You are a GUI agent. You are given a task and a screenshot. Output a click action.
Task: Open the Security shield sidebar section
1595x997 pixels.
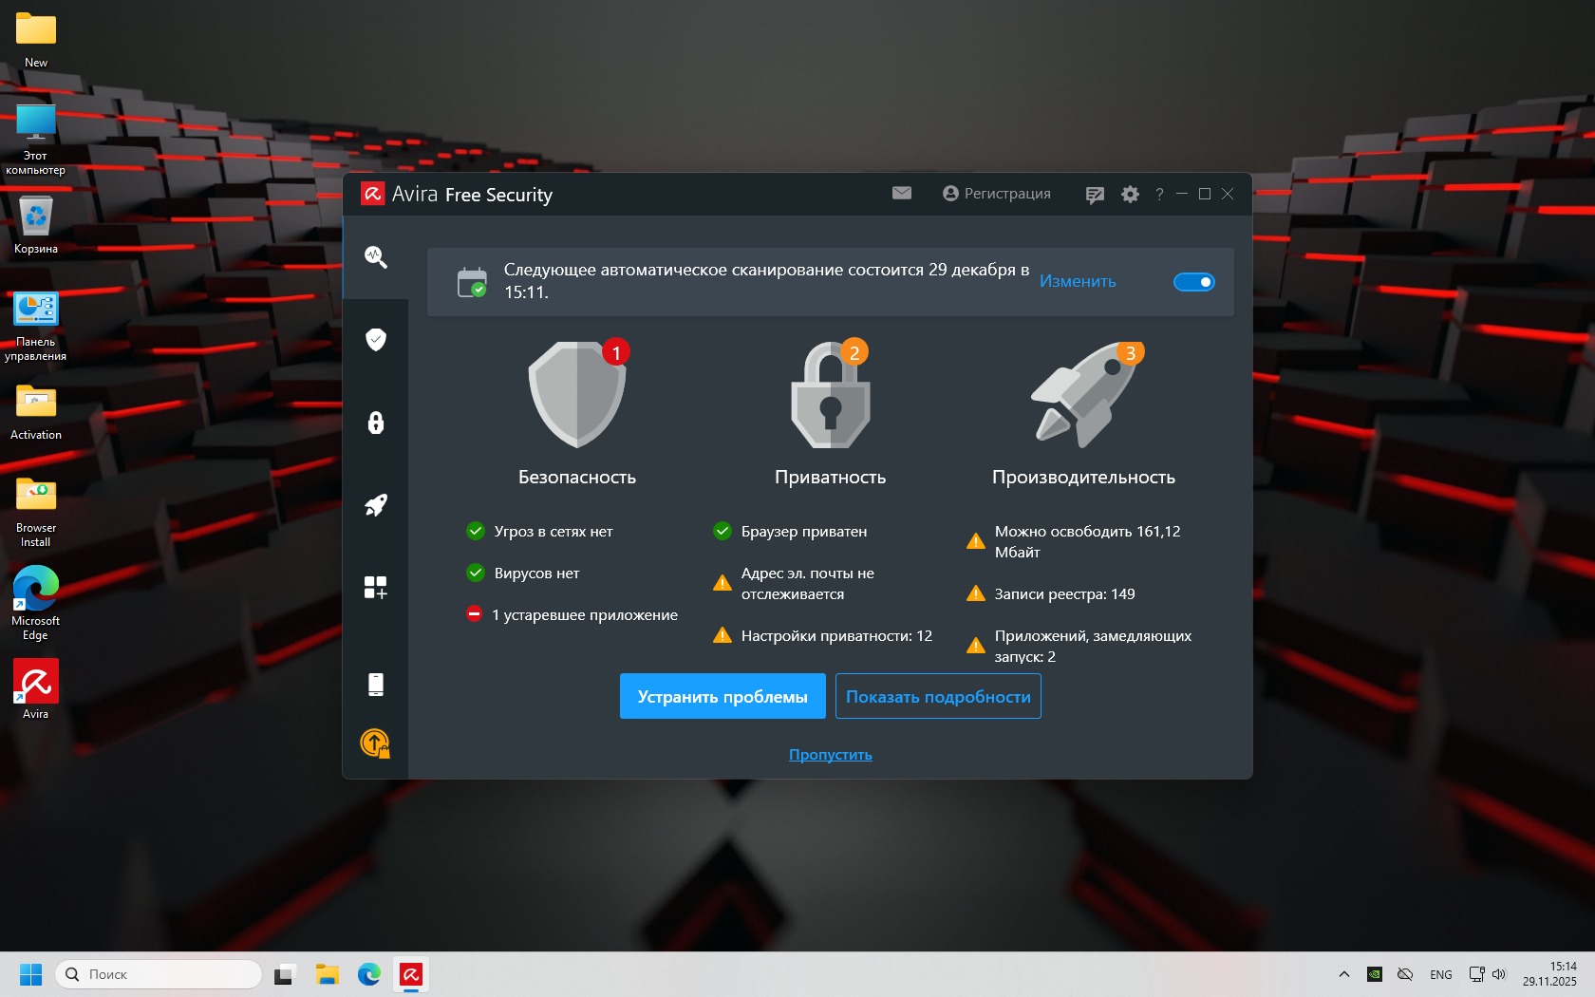point(376,340)
